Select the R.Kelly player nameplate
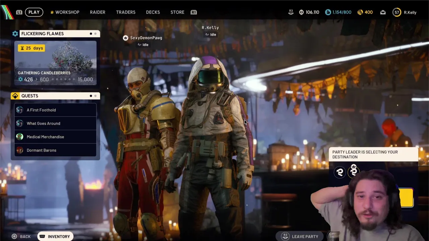The height and width of the screenshot is (241, 429). point(210,28)
